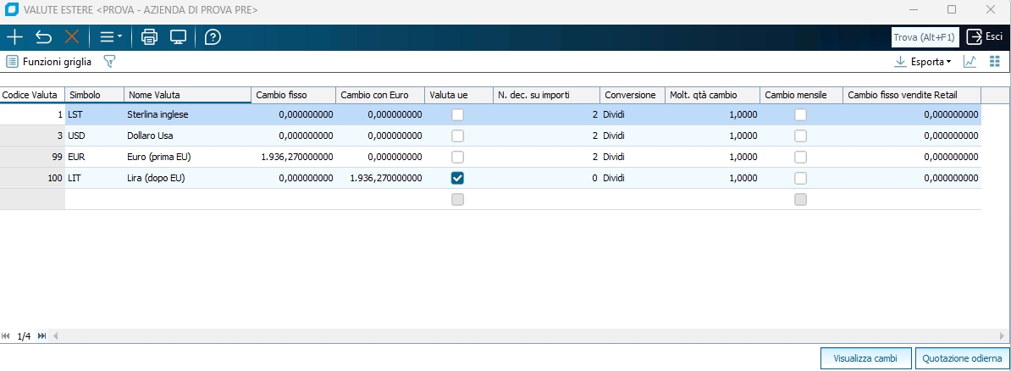Screen dimensions: 1011x371
Task: Click the line chart icon near Esporta
Action: (x=970, y=61)
